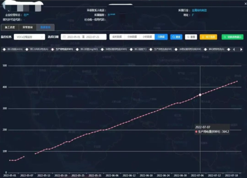
Task: Click the left arrow to page legend back
Action: click(234, 49)
